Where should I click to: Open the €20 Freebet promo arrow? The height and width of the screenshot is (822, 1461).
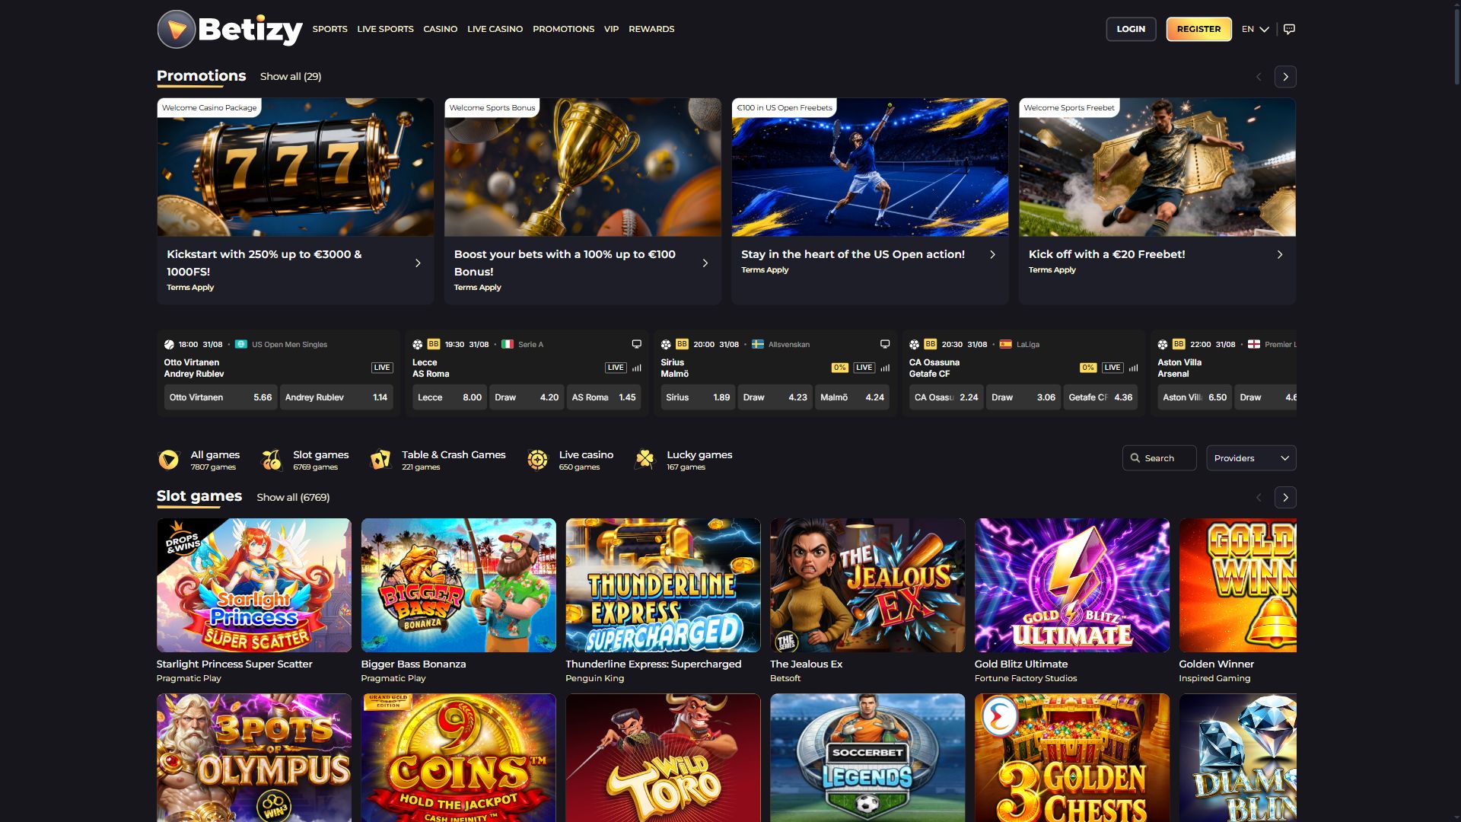(x=1280, y=254)
